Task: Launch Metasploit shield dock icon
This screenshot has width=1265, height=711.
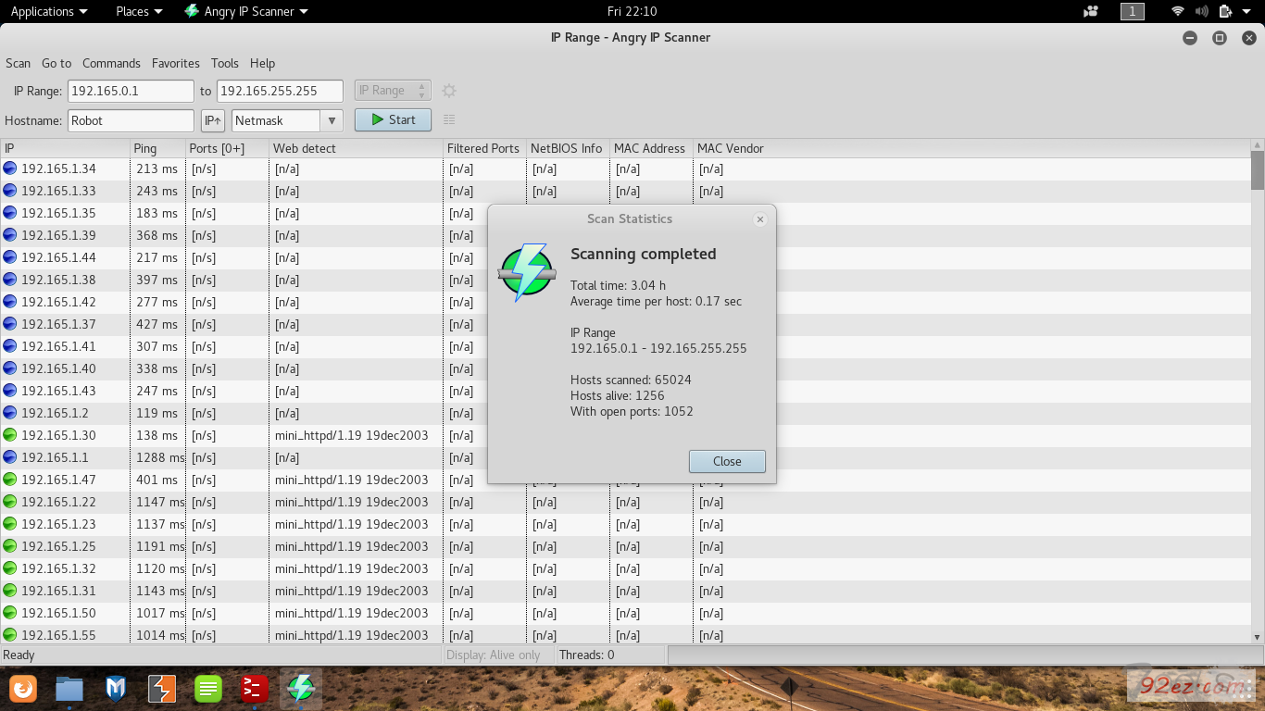Action: pyautogui.click(x=116, y=689)
